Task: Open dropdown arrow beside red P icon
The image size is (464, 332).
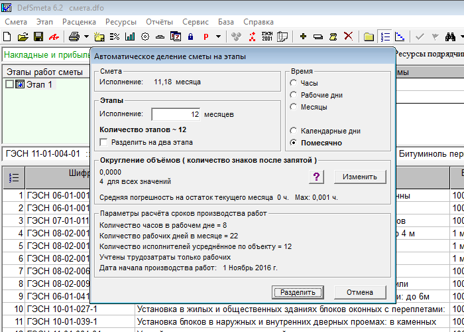Action: click(219, 36)
